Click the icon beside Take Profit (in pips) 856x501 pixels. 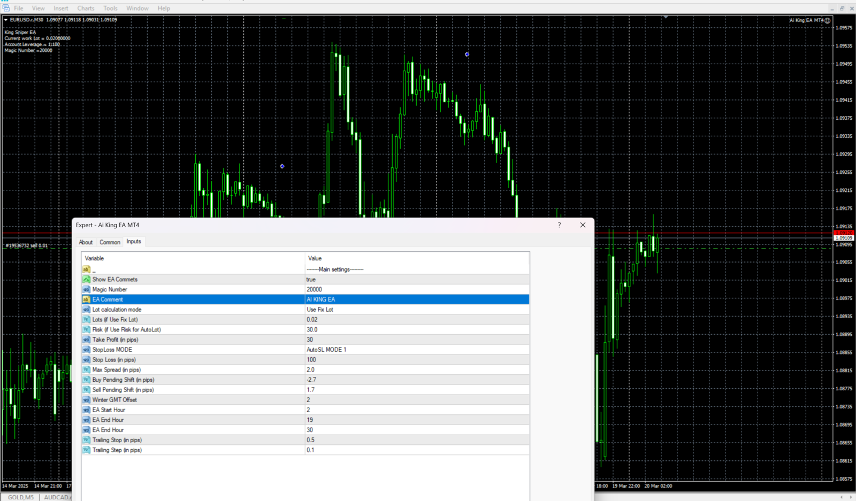click(x=86, y=340)
